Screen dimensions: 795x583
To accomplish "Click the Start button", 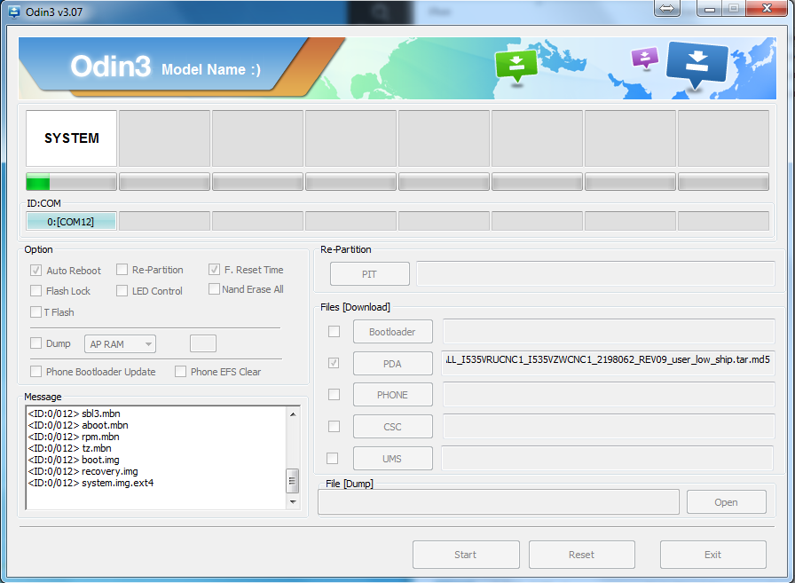I will 465,555.
